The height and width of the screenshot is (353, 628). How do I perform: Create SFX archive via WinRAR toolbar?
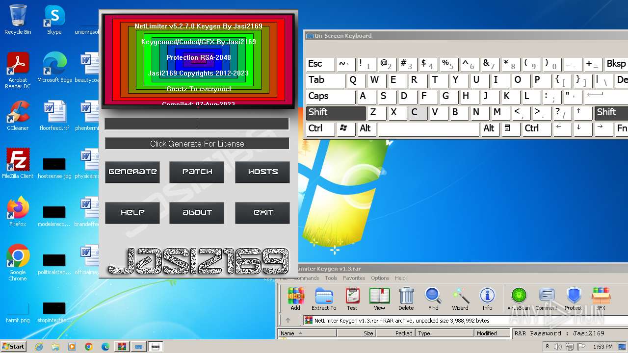pyautogui.click(x=601, y=299)
